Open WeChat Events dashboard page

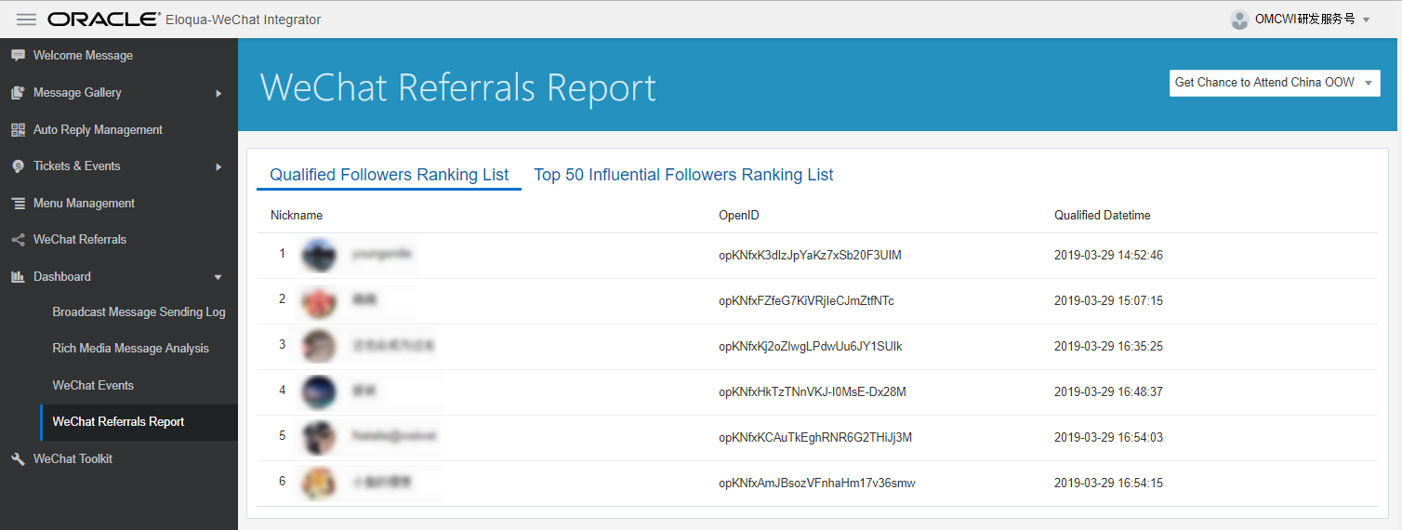[x=93, y=386]
